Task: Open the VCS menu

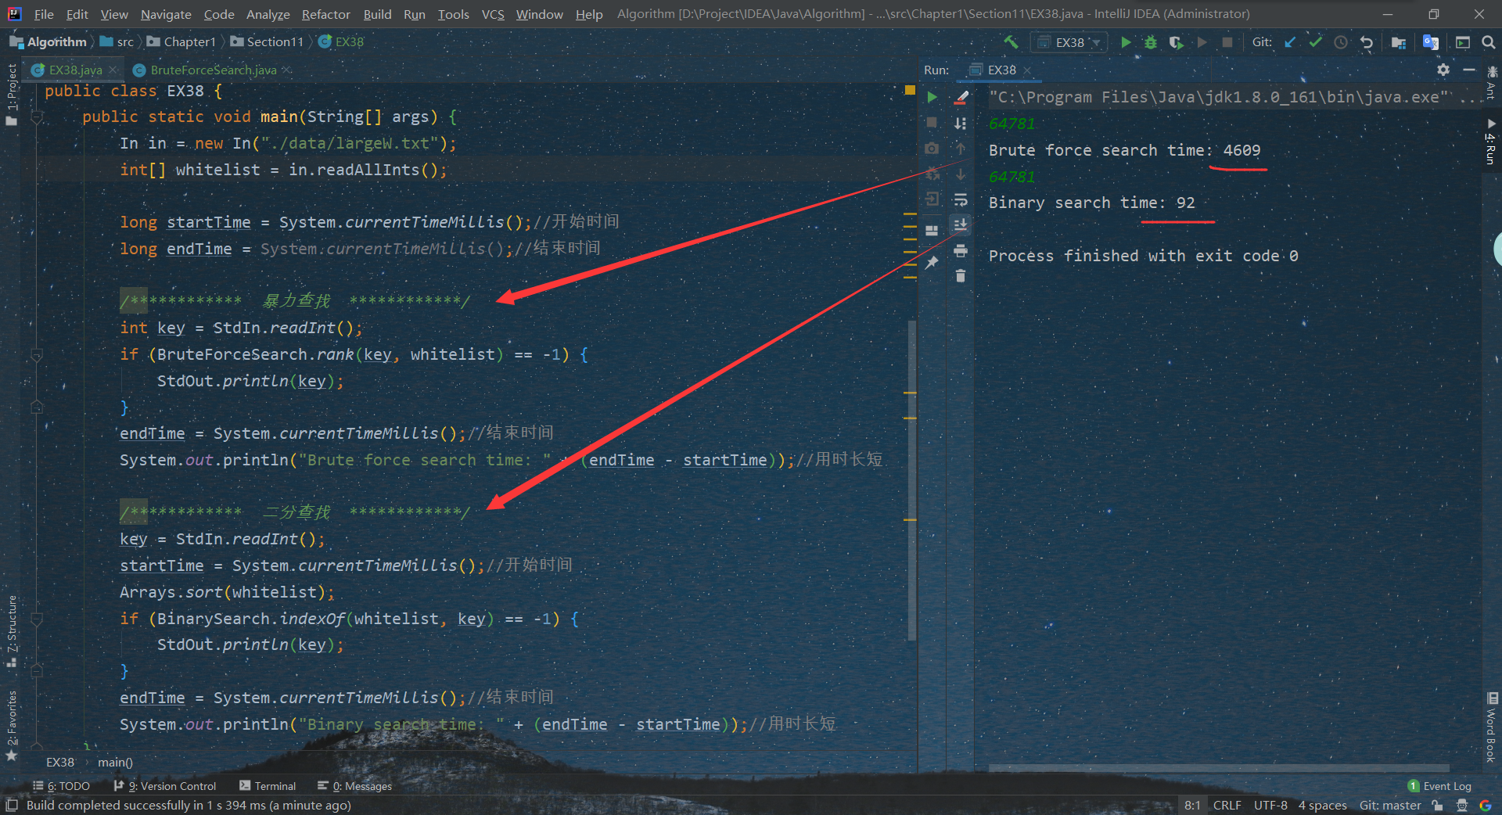Action: coord(493,14)
